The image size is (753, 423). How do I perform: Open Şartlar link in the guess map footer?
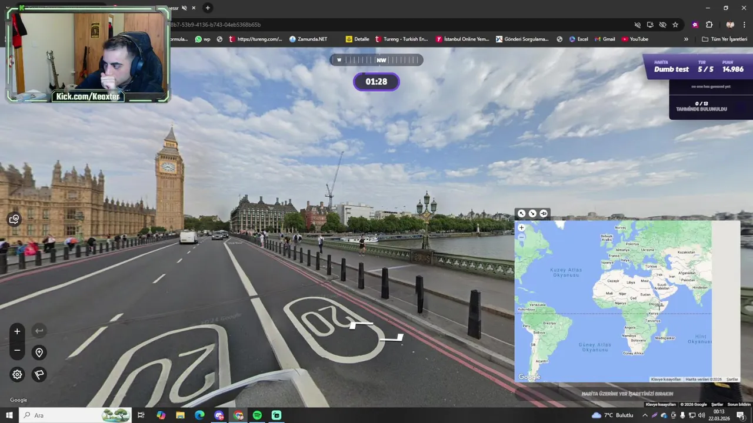point(732,380)
